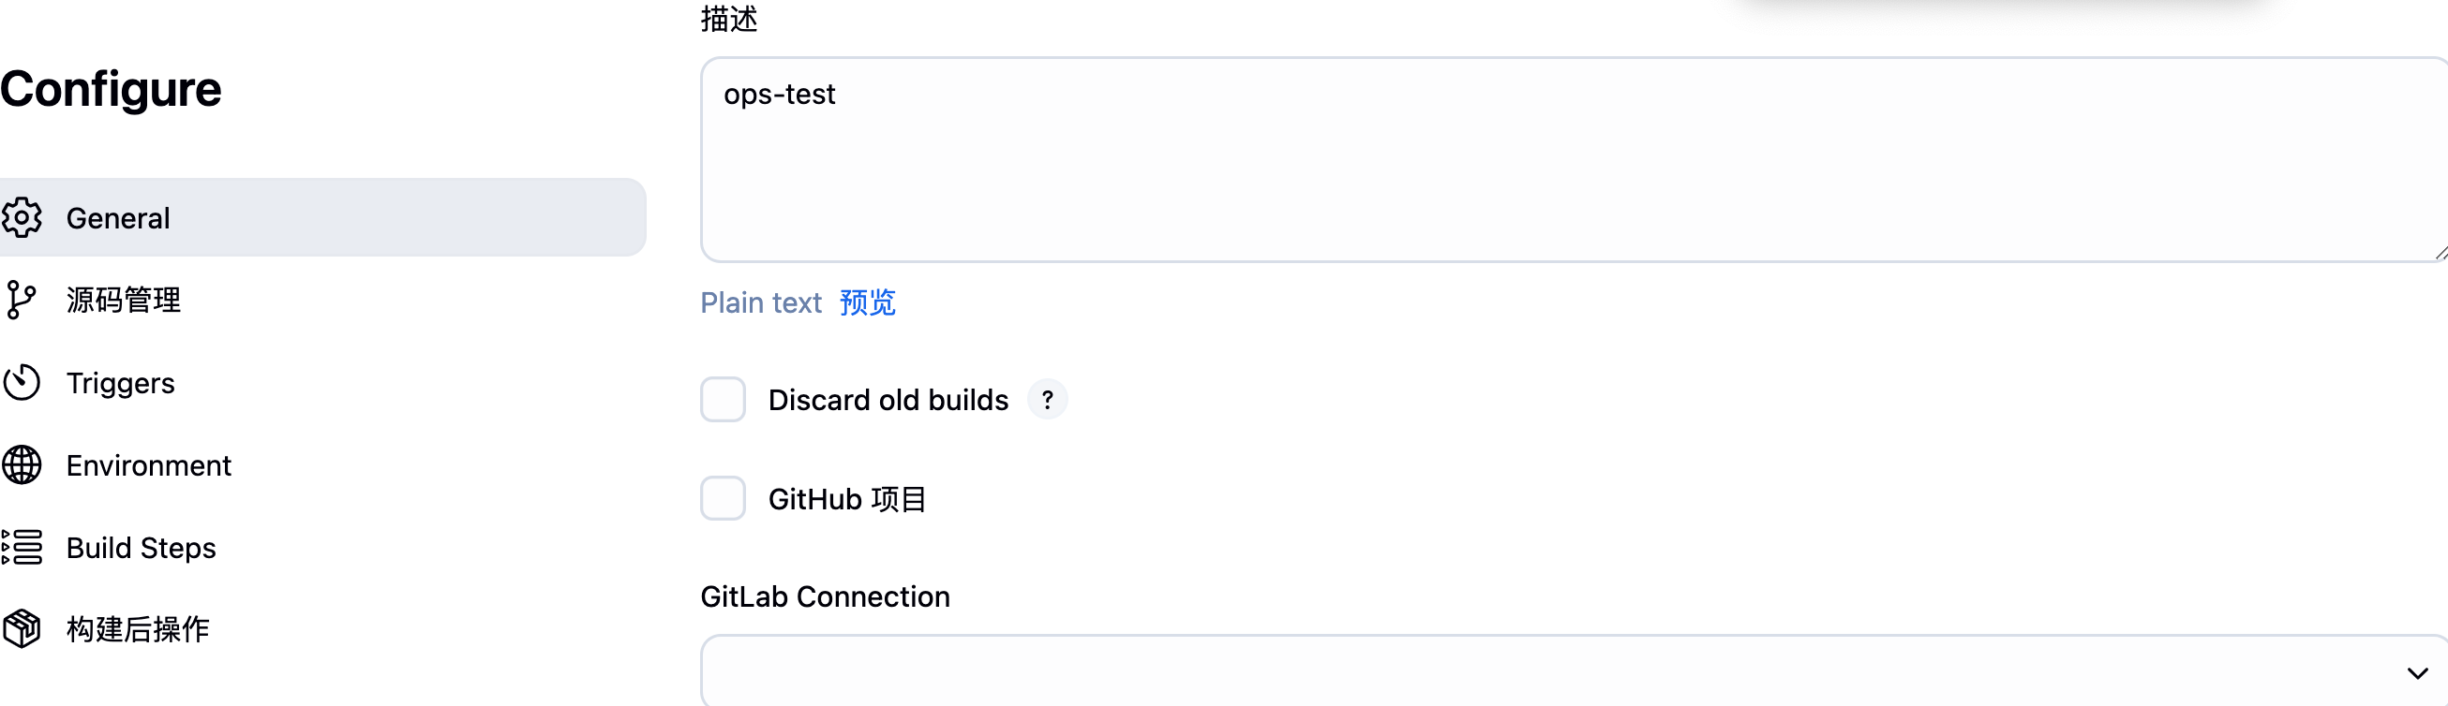Click the 构建后操作 package icon
Viewport: 2448px width, 706px height.
click(x=22, y=628)
